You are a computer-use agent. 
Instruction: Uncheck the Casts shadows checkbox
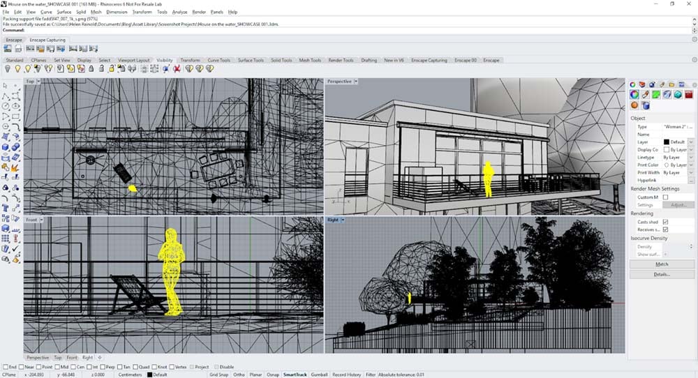click(x=665, y=222)
